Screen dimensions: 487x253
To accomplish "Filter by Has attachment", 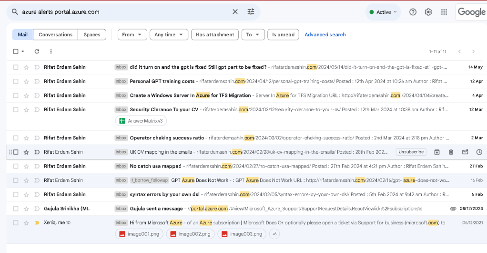I will 214,34.
